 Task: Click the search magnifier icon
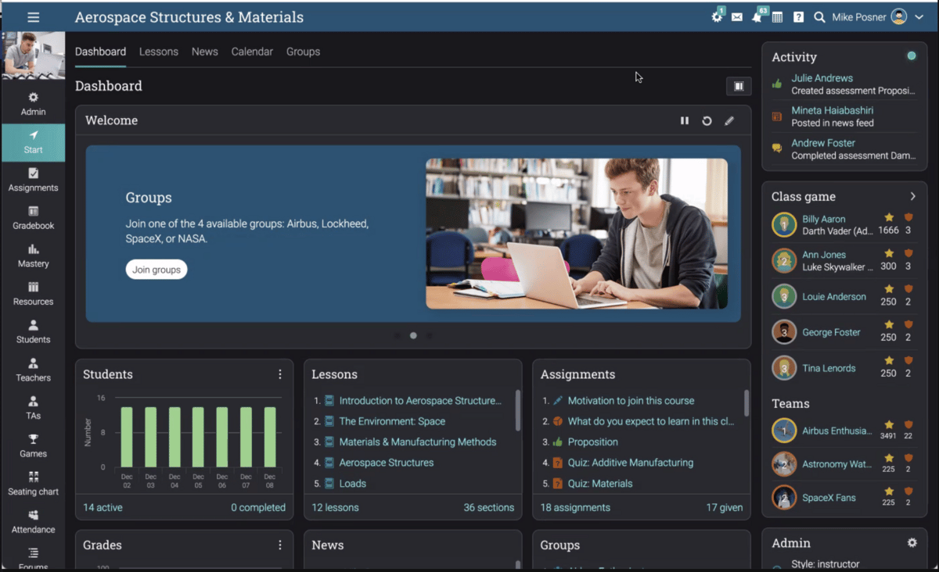(819, 17)
